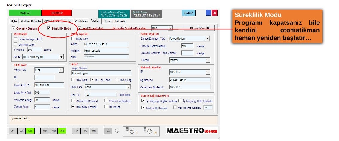This screenshot has height=141, width=339.
Task: Enable Veri Donma Kontrolü checkbox
Action: pyautogui.click(x=175, y=107)
